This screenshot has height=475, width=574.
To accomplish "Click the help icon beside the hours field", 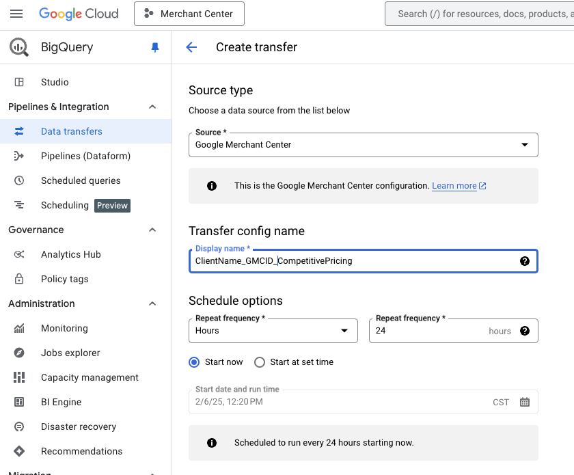I will pyautogui.click(x=524, y=331).
